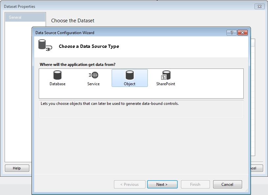Click the wizard header database plug icon
This screenshot has width=268, height=195.
click(x=45, y=46)
